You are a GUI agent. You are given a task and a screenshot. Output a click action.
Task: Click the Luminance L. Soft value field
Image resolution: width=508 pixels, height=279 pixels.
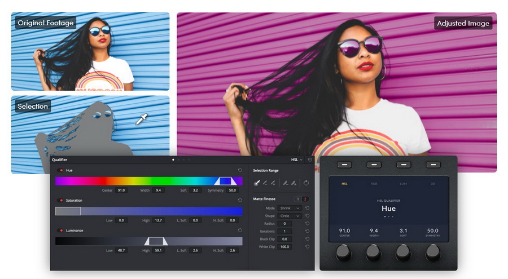tap(195, 250)
